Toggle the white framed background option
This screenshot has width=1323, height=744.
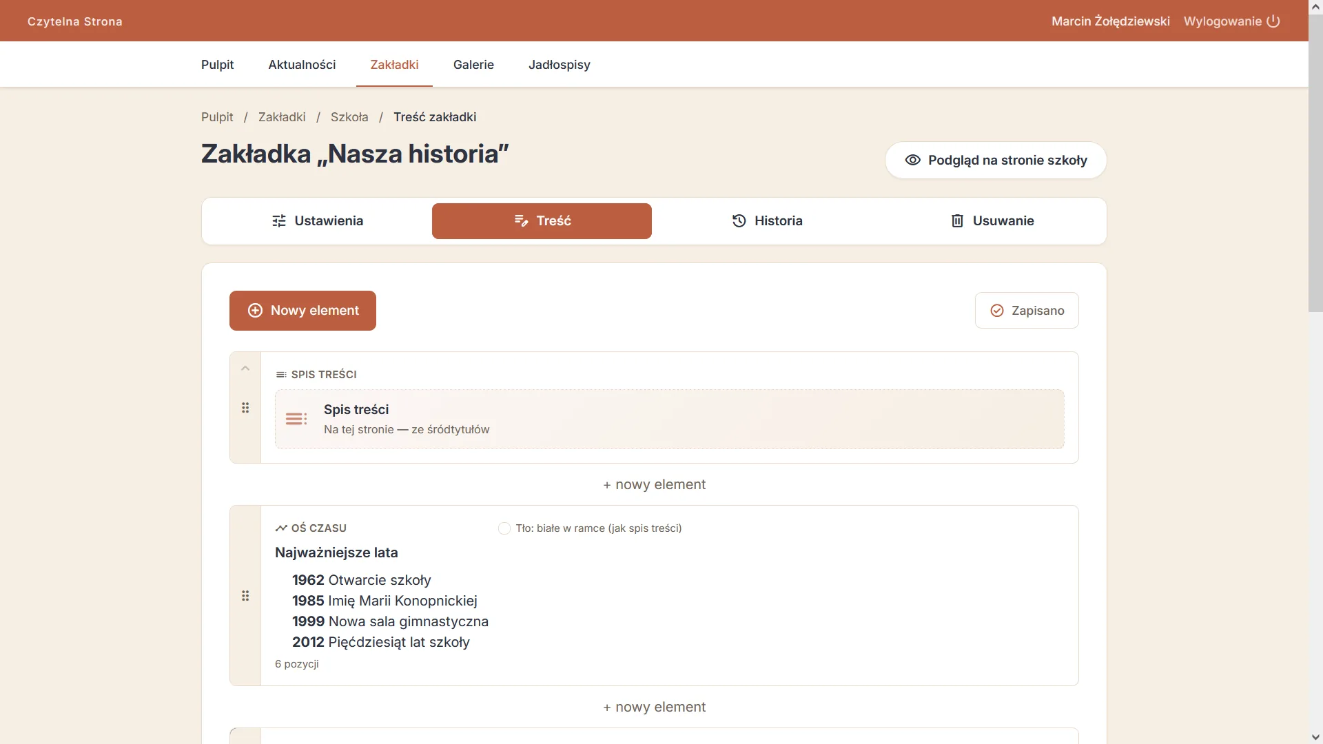[x=504, y=528]
